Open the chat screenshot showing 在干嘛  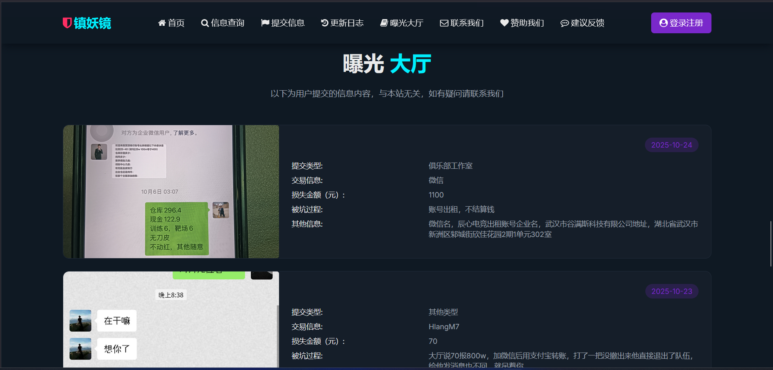point(171,319)
